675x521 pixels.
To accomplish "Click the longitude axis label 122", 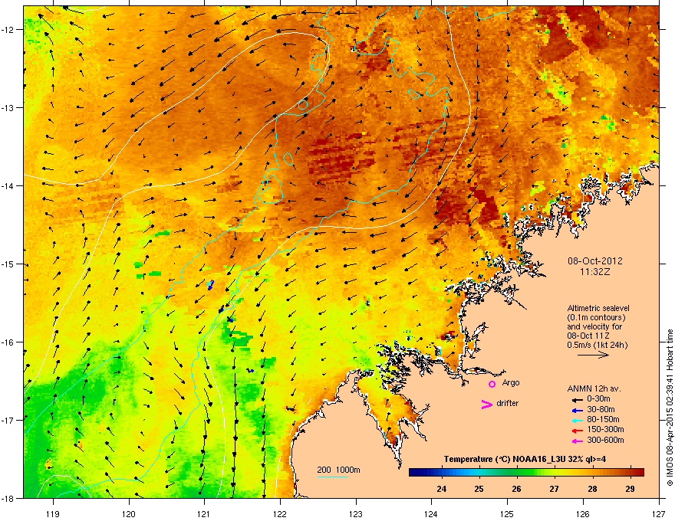I will click(280, 513).
